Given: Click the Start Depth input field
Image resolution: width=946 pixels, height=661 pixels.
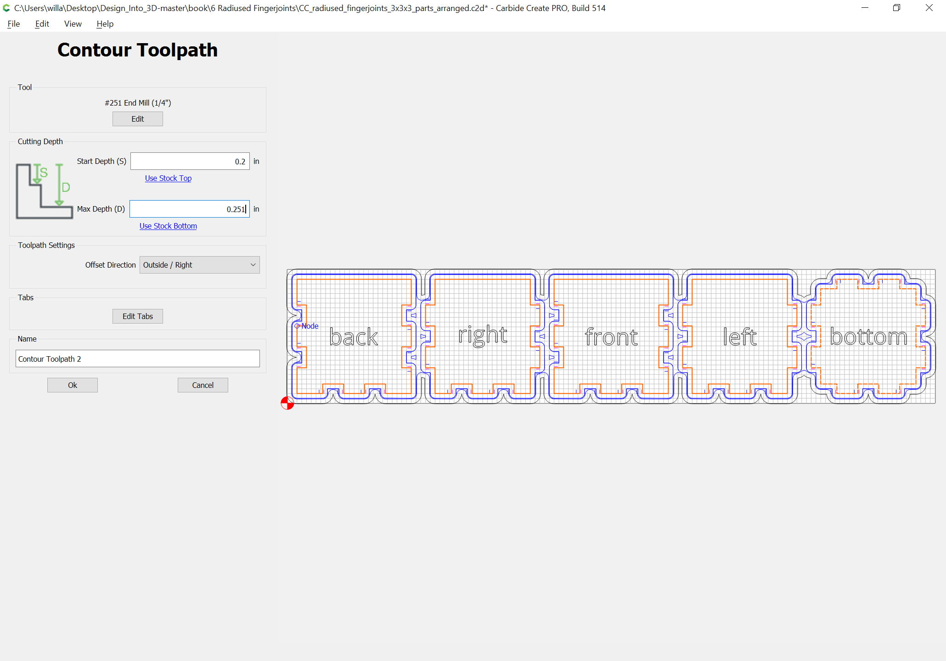Looking at the screenshot, I should coord(190,161).
